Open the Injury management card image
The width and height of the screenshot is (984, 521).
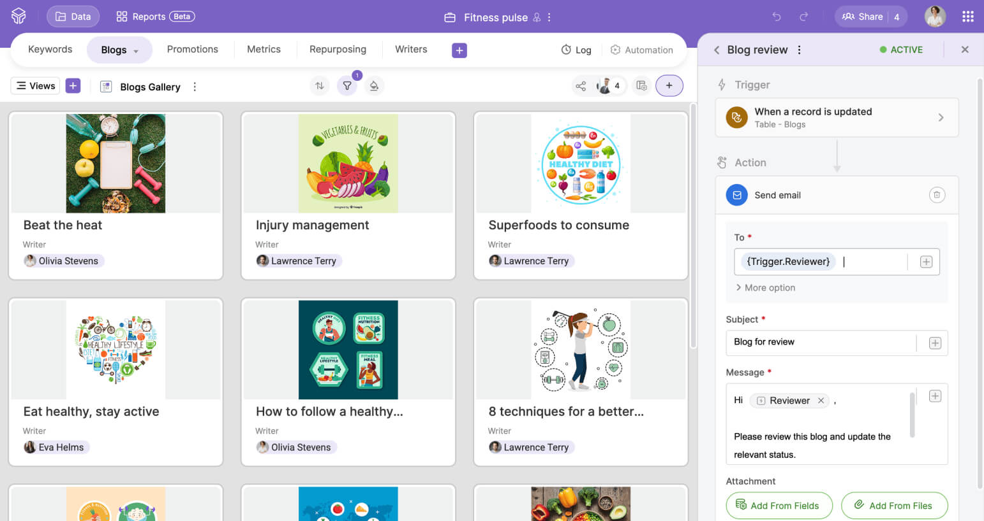click(348, 163)
